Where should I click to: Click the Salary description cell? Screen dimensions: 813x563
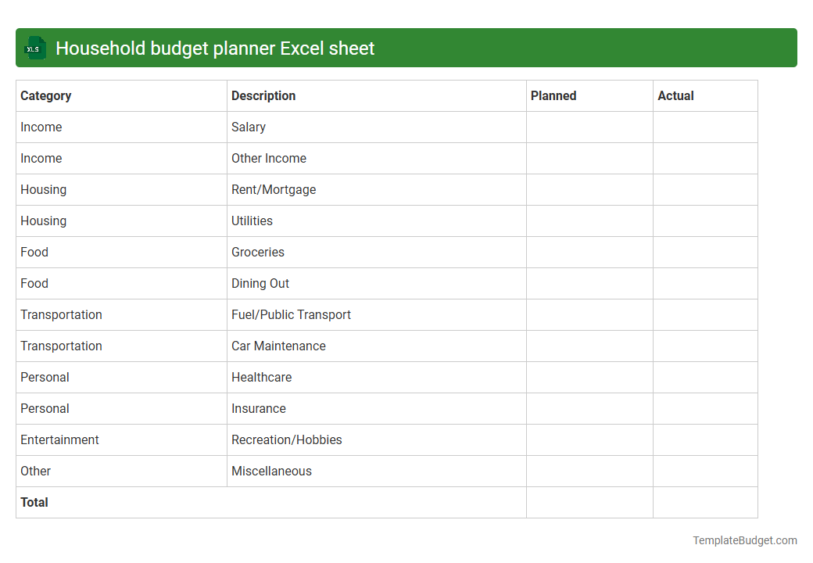[249, 127]
